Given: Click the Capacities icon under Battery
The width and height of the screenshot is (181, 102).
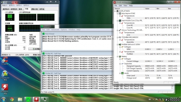Looking at the screenshot, I should 122,63.
